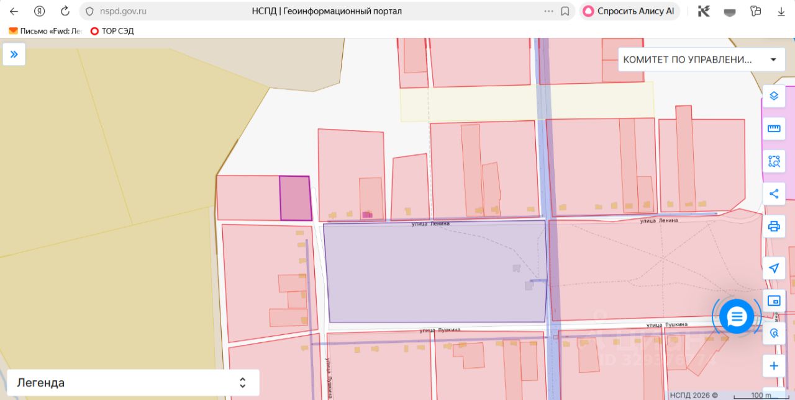795x400 pixels.
Task: Click nspd.gov.ru address field
Action: tap(124, 11)
